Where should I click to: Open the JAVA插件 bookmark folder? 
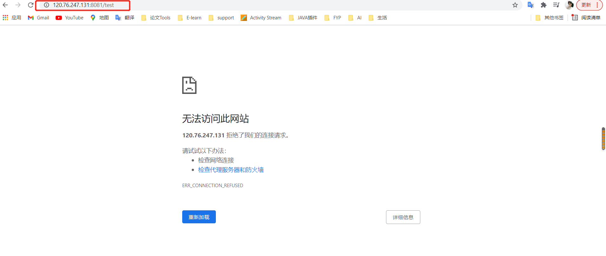303,18
